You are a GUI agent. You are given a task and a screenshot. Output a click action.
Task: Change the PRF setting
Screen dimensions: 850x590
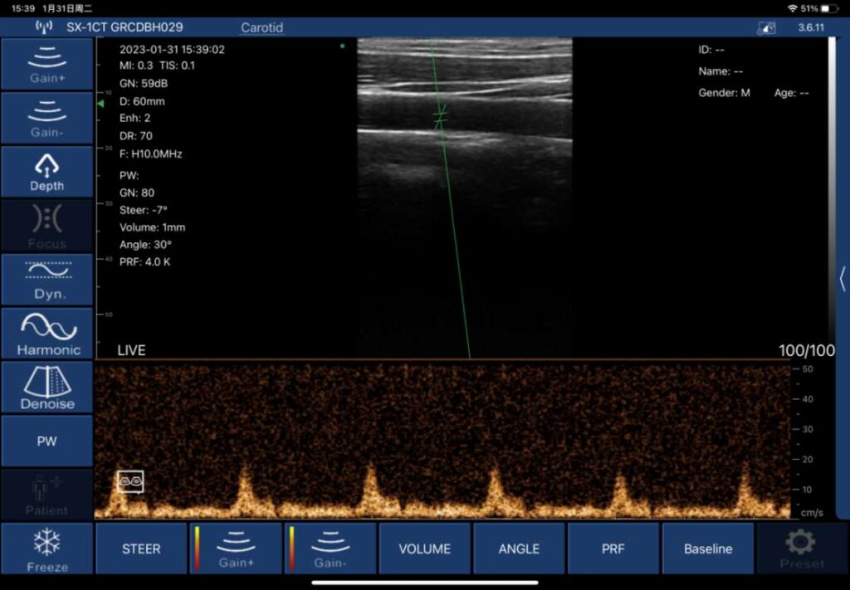(x=613, y=549)
